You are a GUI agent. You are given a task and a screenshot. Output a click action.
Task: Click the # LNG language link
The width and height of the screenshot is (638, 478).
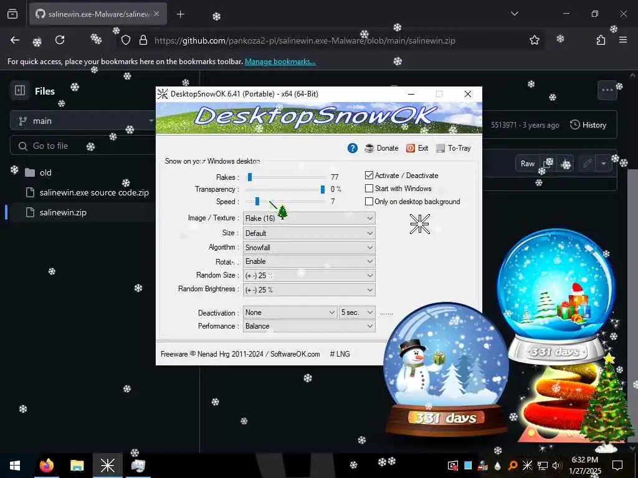tap(340, 354)
